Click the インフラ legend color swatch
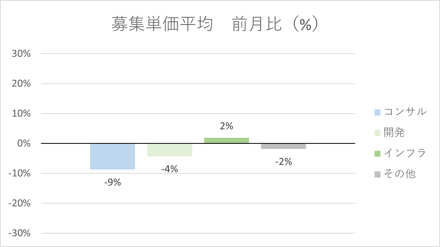 click(377, 154)
